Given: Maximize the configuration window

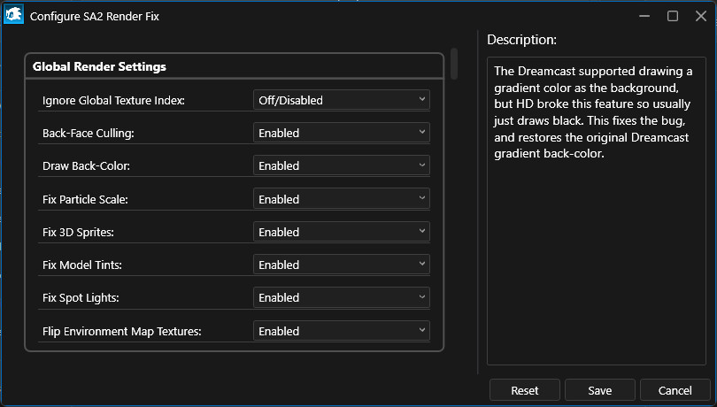Looking at the screenshot, I should coord(673,16).
